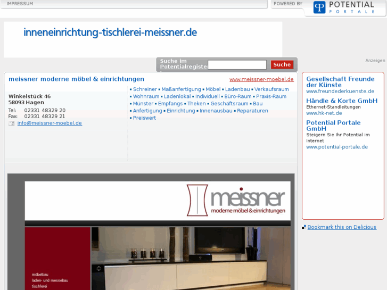This screenshot has height=290, width=387.
Task: Select the Reparaturen keyword
Action: click(252, 111)
